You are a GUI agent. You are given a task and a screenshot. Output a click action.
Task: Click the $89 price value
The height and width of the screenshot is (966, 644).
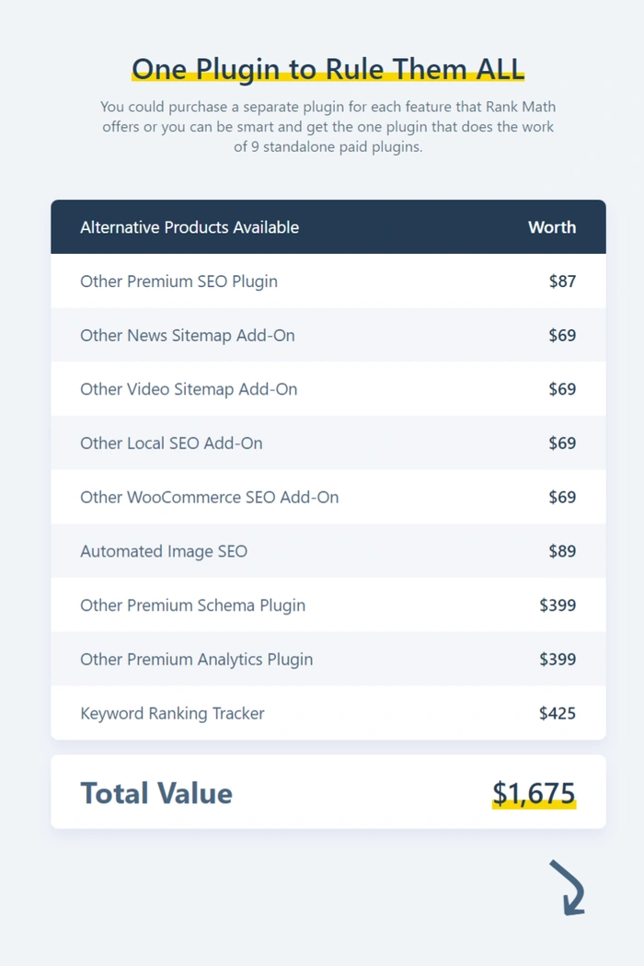click(562, 551)
